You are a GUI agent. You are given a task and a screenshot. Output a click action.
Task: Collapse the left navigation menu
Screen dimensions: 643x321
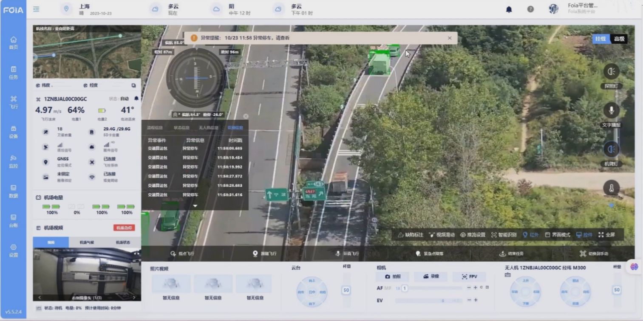(37, 9)
